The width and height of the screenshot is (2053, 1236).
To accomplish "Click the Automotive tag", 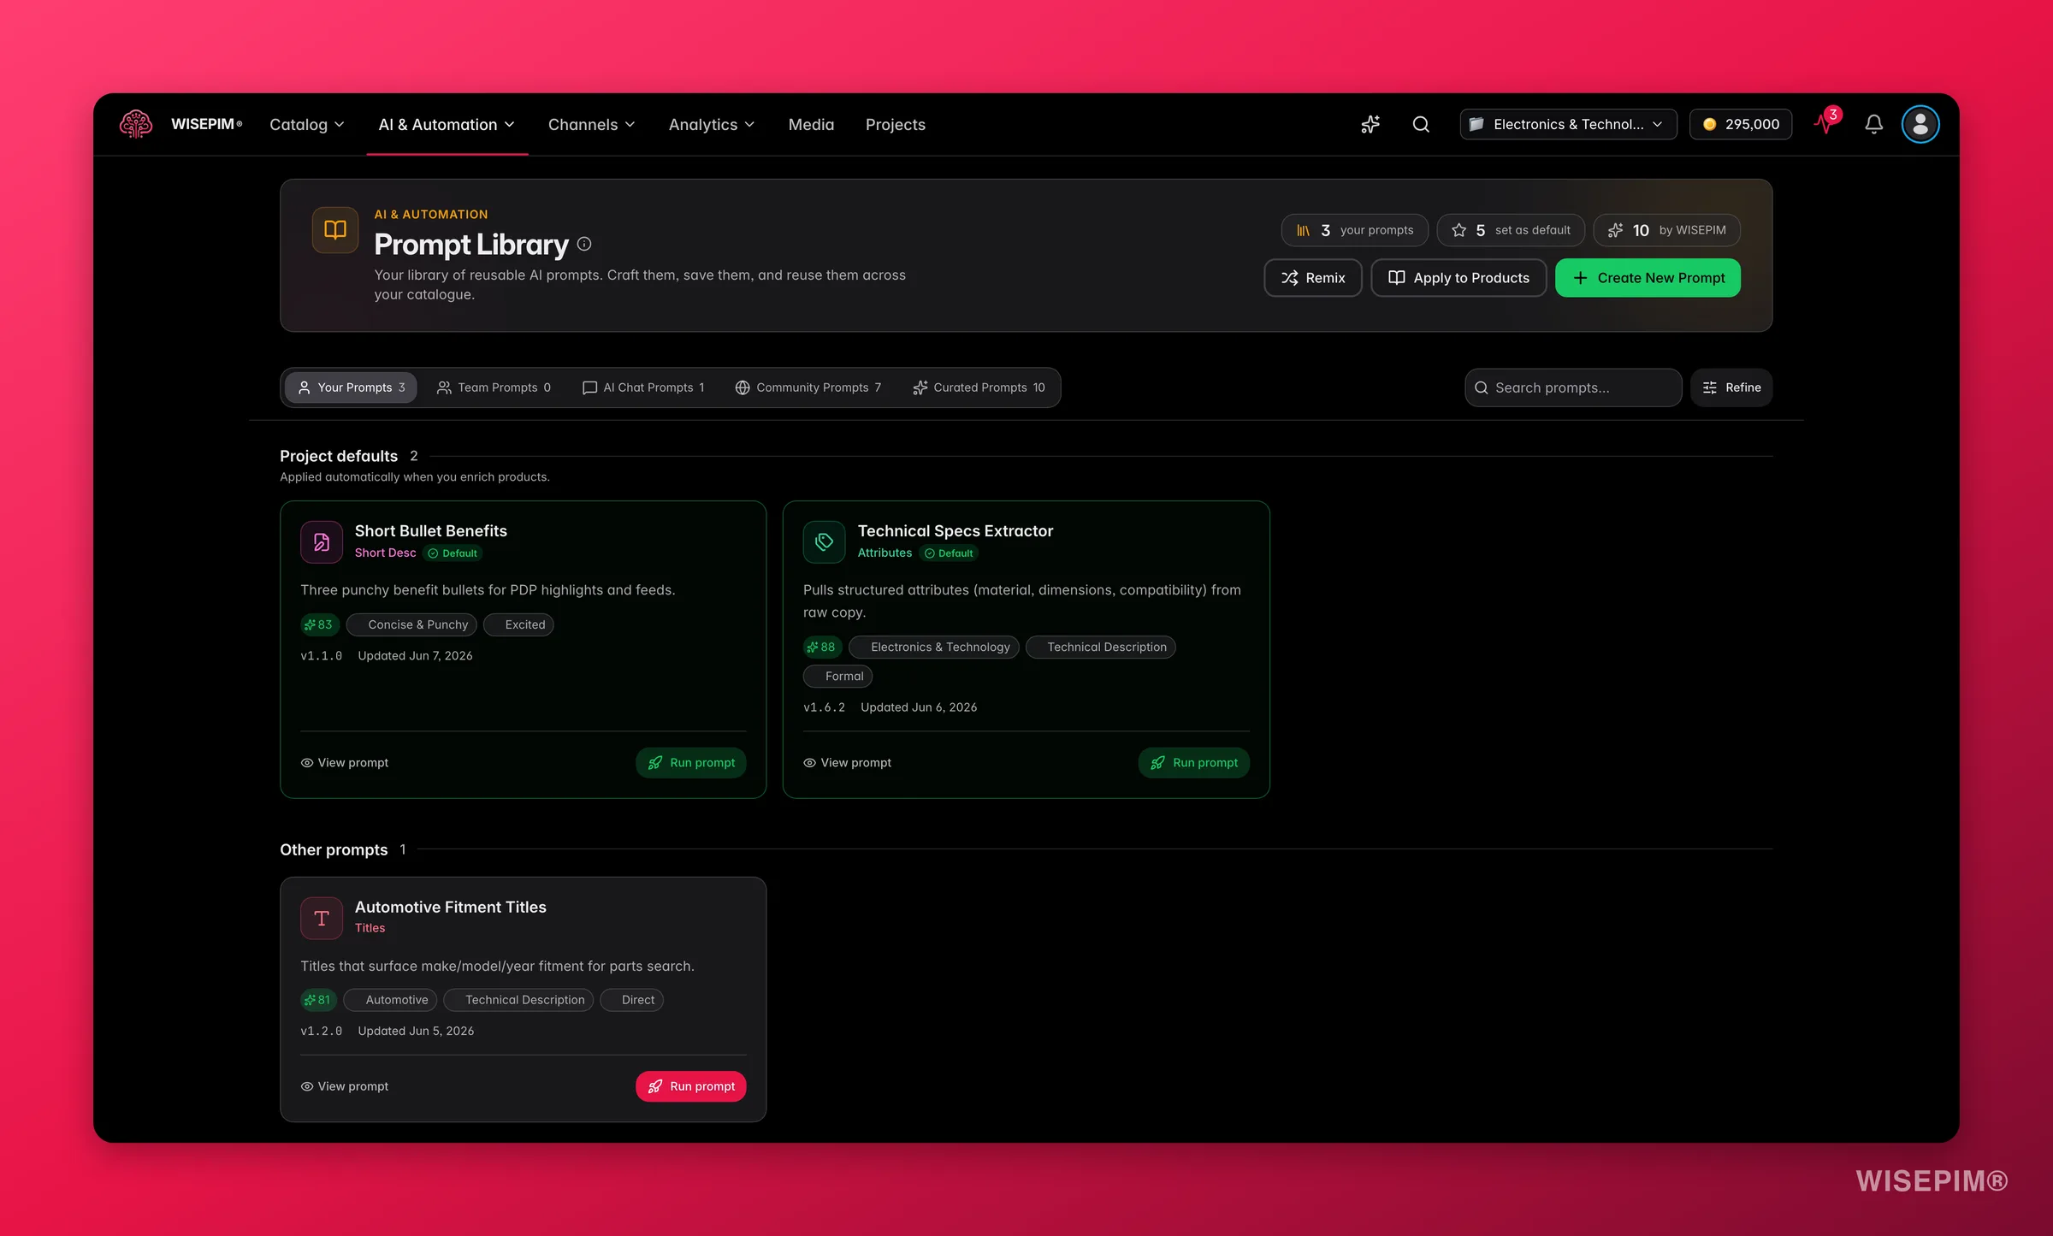I will coord(391,999).
